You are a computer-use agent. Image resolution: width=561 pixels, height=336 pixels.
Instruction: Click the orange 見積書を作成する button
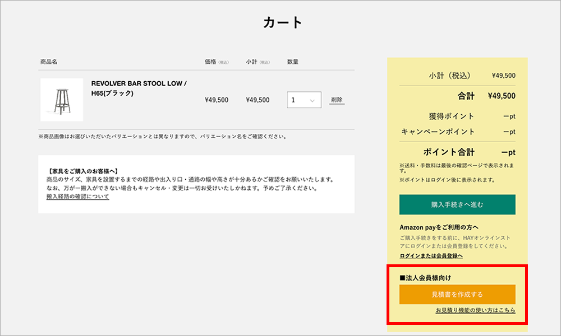[x=457, y=294]
